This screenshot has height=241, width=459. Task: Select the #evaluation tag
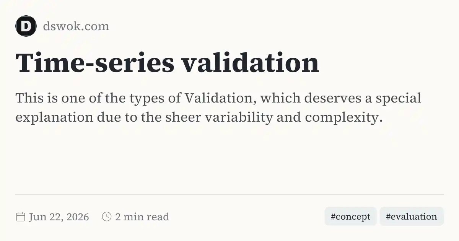coord(411,217)
